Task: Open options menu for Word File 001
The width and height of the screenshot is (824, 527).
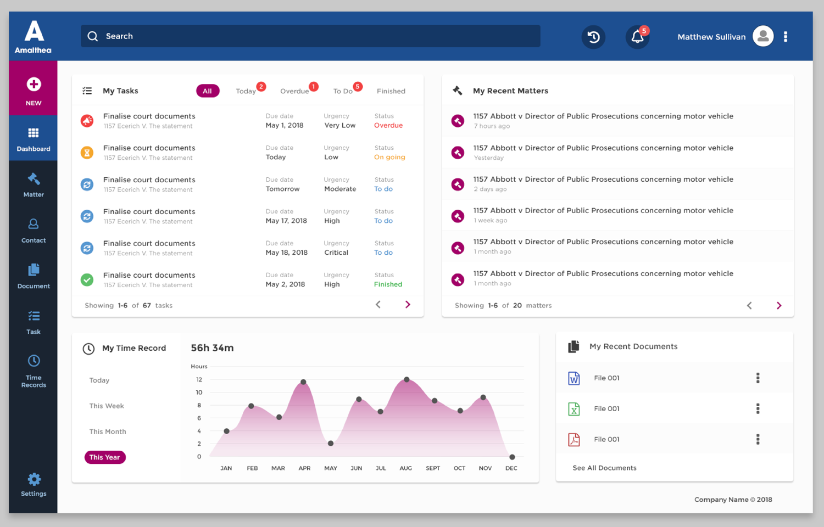Action: click(758, 378)
